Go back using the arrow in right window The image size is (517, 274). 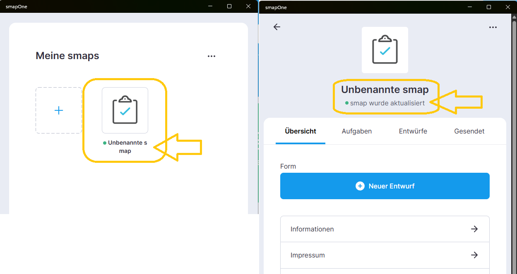coord(277,27)
